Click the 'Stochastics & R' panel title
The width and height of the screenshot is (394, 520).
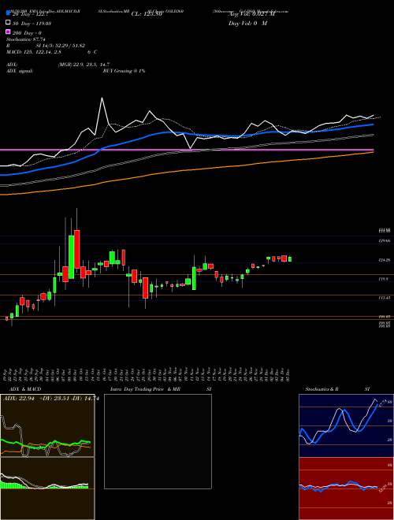click(322, 389)
